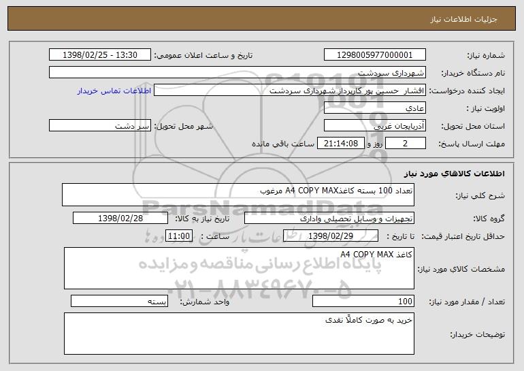Click the label حداقل تاریخ اعتبار قیمت
Image resolution: width=524 pixels, height=371 pixels.
point(463,236)
